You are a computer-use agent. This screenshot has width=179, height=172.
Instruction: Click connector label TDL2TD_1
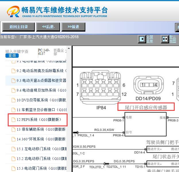(x=97, y=167)
